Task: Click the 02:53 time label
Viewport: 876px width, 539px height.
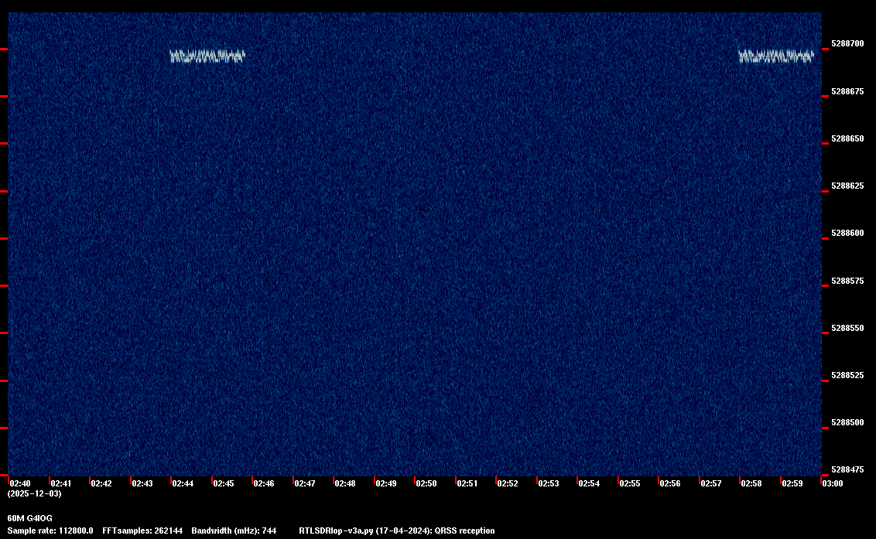Action: pyautogui.click(x=548, y=483)
